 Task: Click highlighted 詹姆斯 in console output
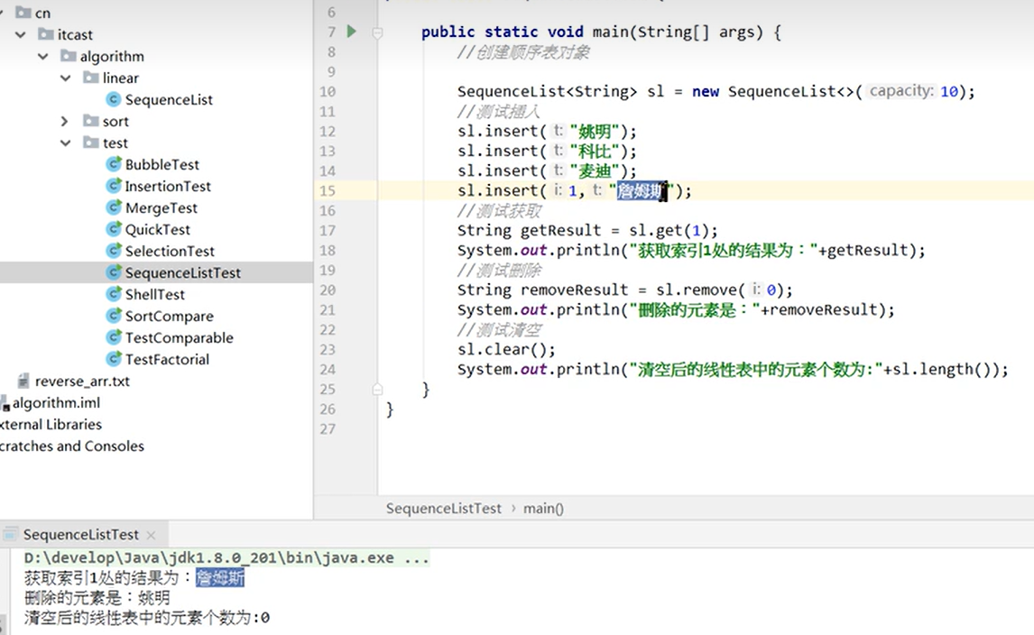pos(220,577)
